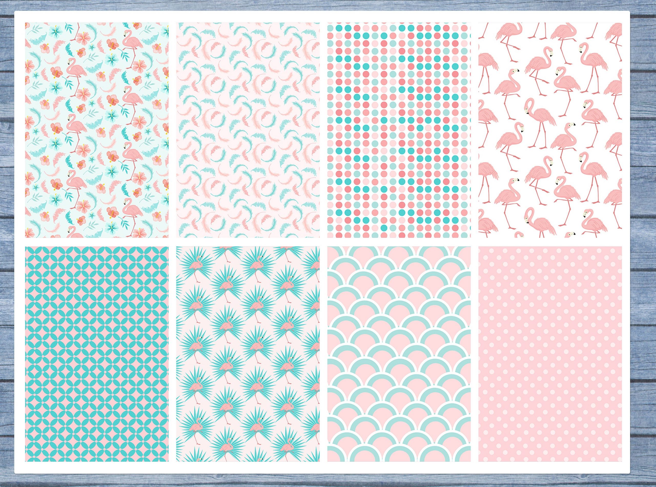Select the teal quatrefoil lattice pattern
Viewport: 656px width, 487px height.
(97, 354)
